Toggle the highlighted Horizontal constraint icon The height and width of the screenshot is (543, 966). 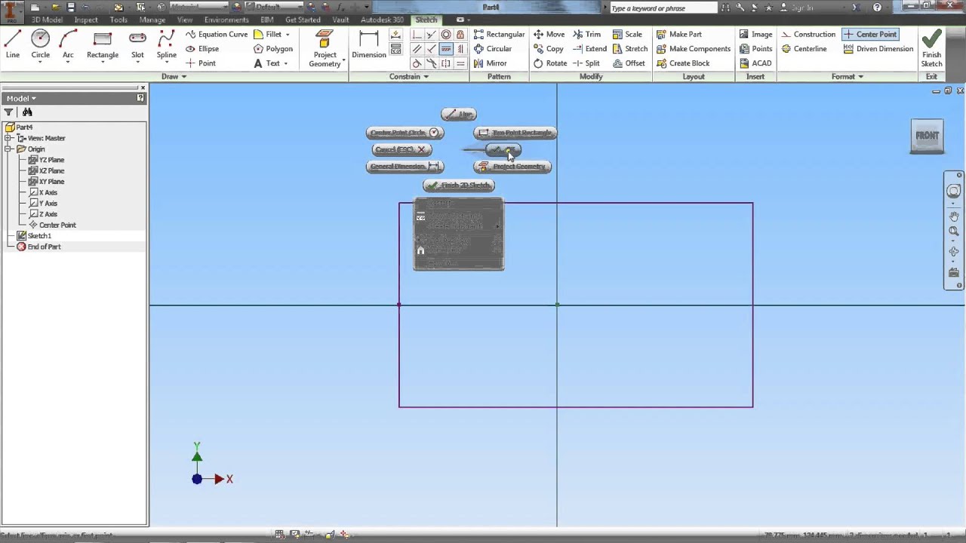(x=446, y=49)
